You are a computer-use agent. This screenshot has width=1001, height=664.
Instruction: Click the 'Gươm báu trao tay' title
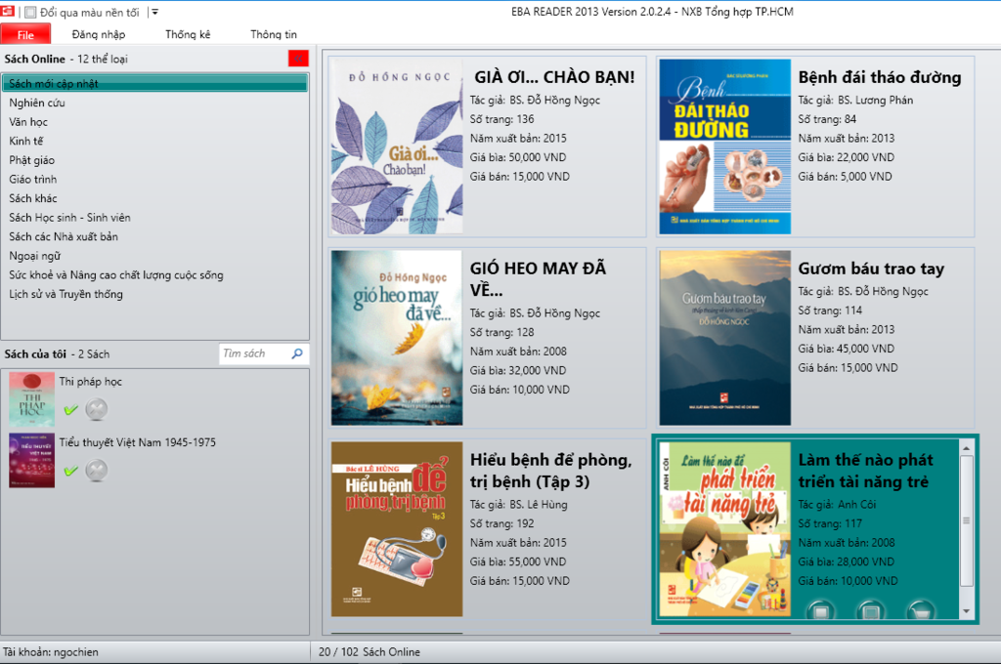871,269
